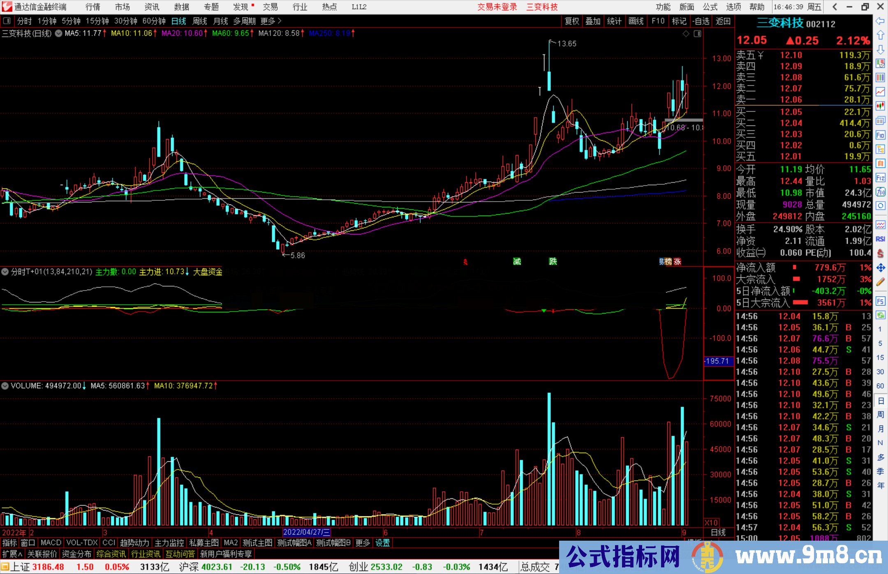Toggle the round button beside 三变科技(日线)
Screen dimensions: 888x574
click(x=58, y=33)
